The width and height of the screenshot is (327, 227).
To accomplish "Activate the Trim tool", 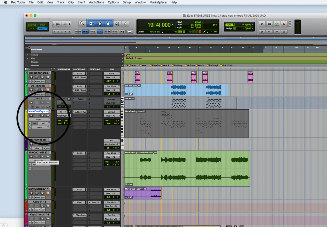I will pyautogui.click(x=91, y=24).
